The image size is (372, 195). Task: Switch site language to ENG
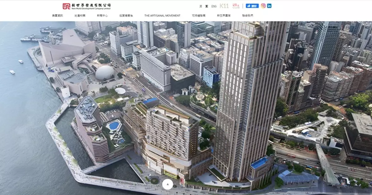(x=214, y=6)
